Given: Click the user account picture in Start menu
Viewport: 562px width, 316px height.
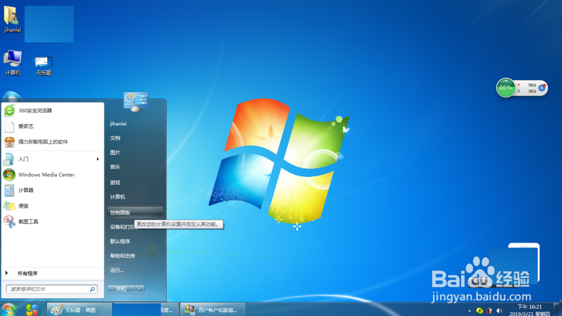Looking at the screenshot, I should tap(136, 102).
